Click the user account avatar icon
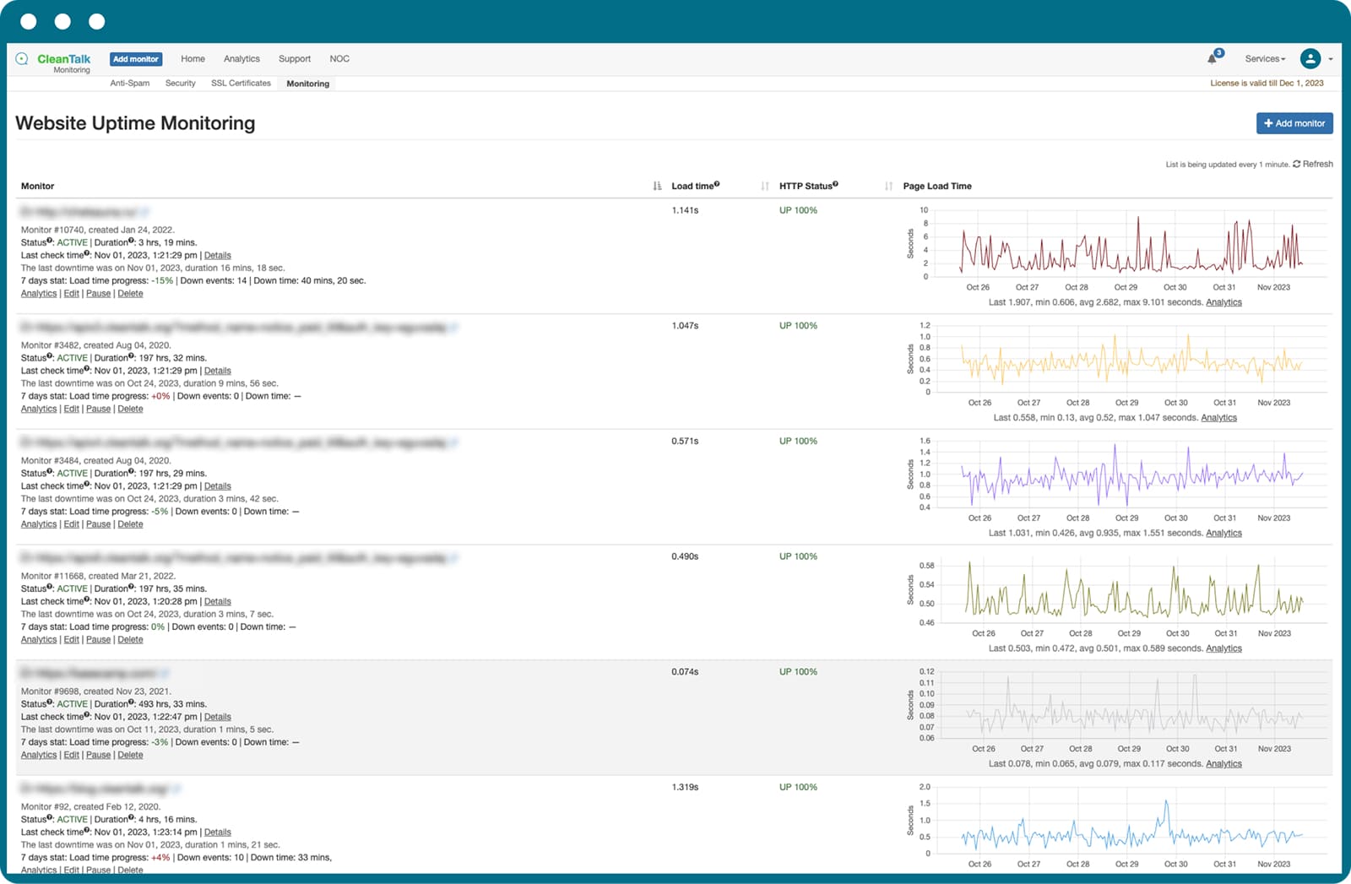Viewport: 1351px width, 884px height. [x=1310, y=58]
